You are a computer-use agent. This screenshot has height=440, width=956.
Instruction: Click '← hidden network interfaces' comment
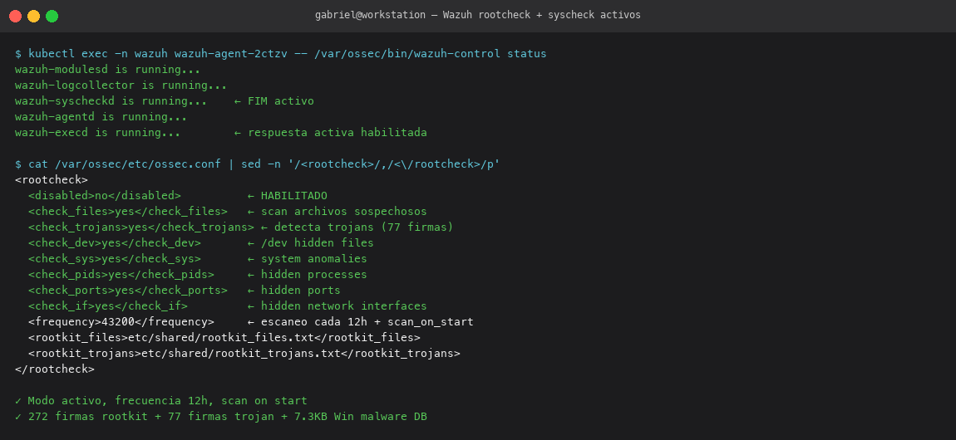tap(338, 306)
